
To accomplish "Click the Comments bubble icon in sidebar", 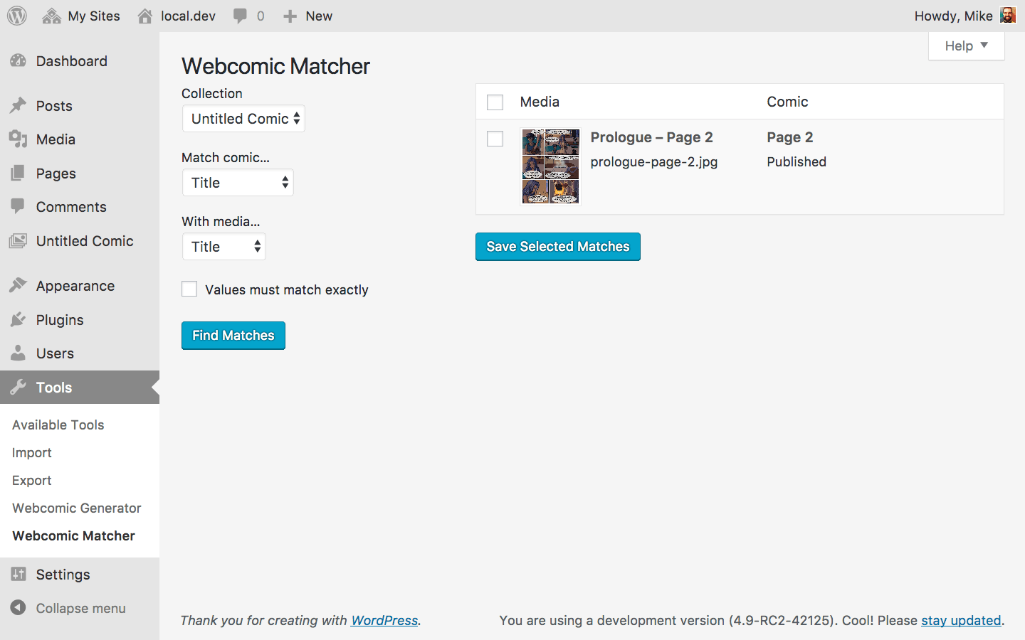I will click(x=19, y=207).
